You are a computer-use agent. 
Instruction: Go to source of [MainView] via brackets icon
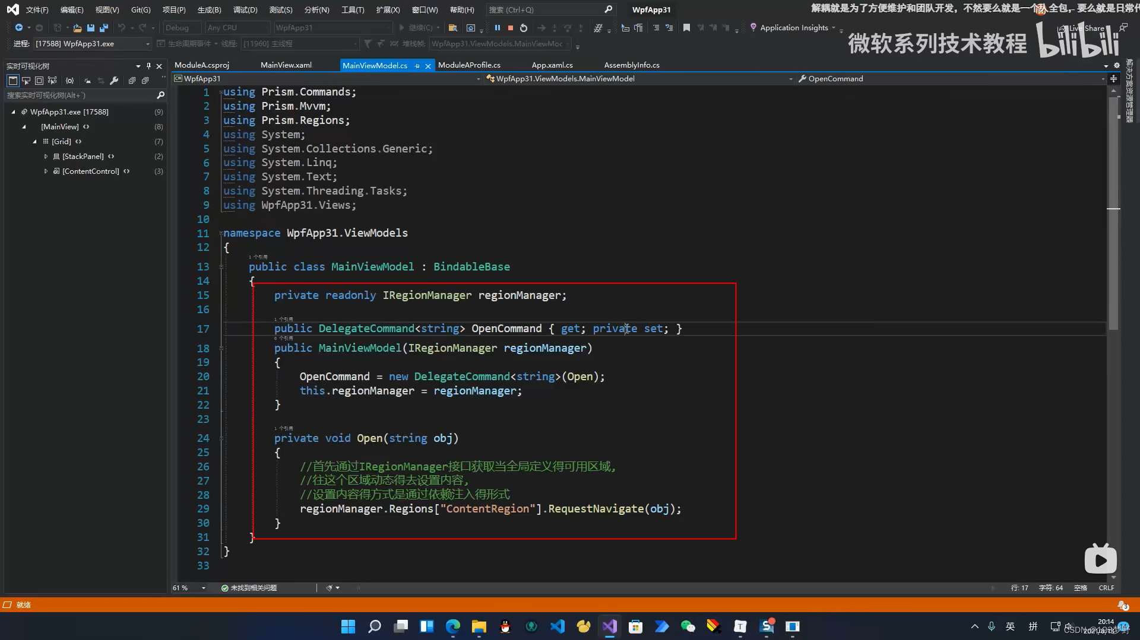click(86, 126)
